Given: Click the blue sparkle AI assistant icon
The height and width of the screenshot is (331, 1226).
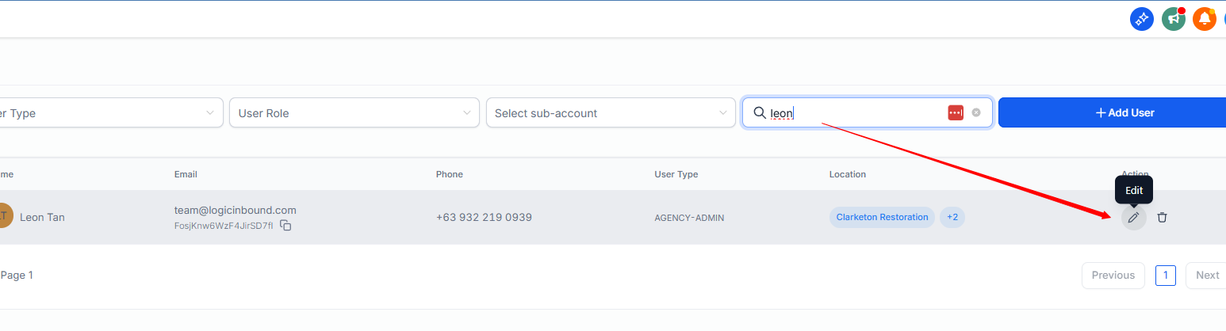Looking at the screenshot, I should tap(1141, 20).
